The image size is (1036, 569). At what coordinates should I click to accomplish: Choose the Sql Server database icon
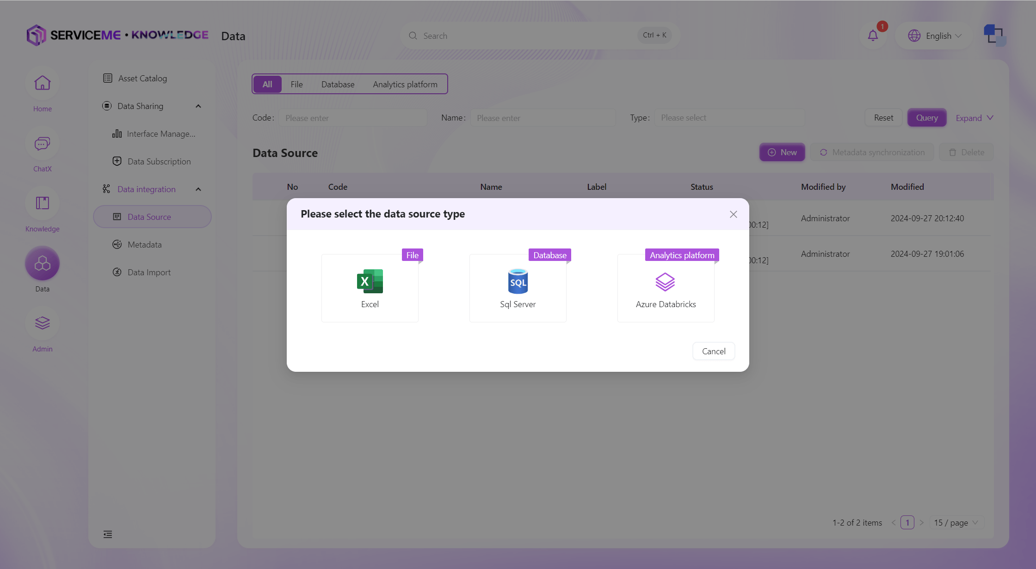pyautogui.click(x=518, y=281)
